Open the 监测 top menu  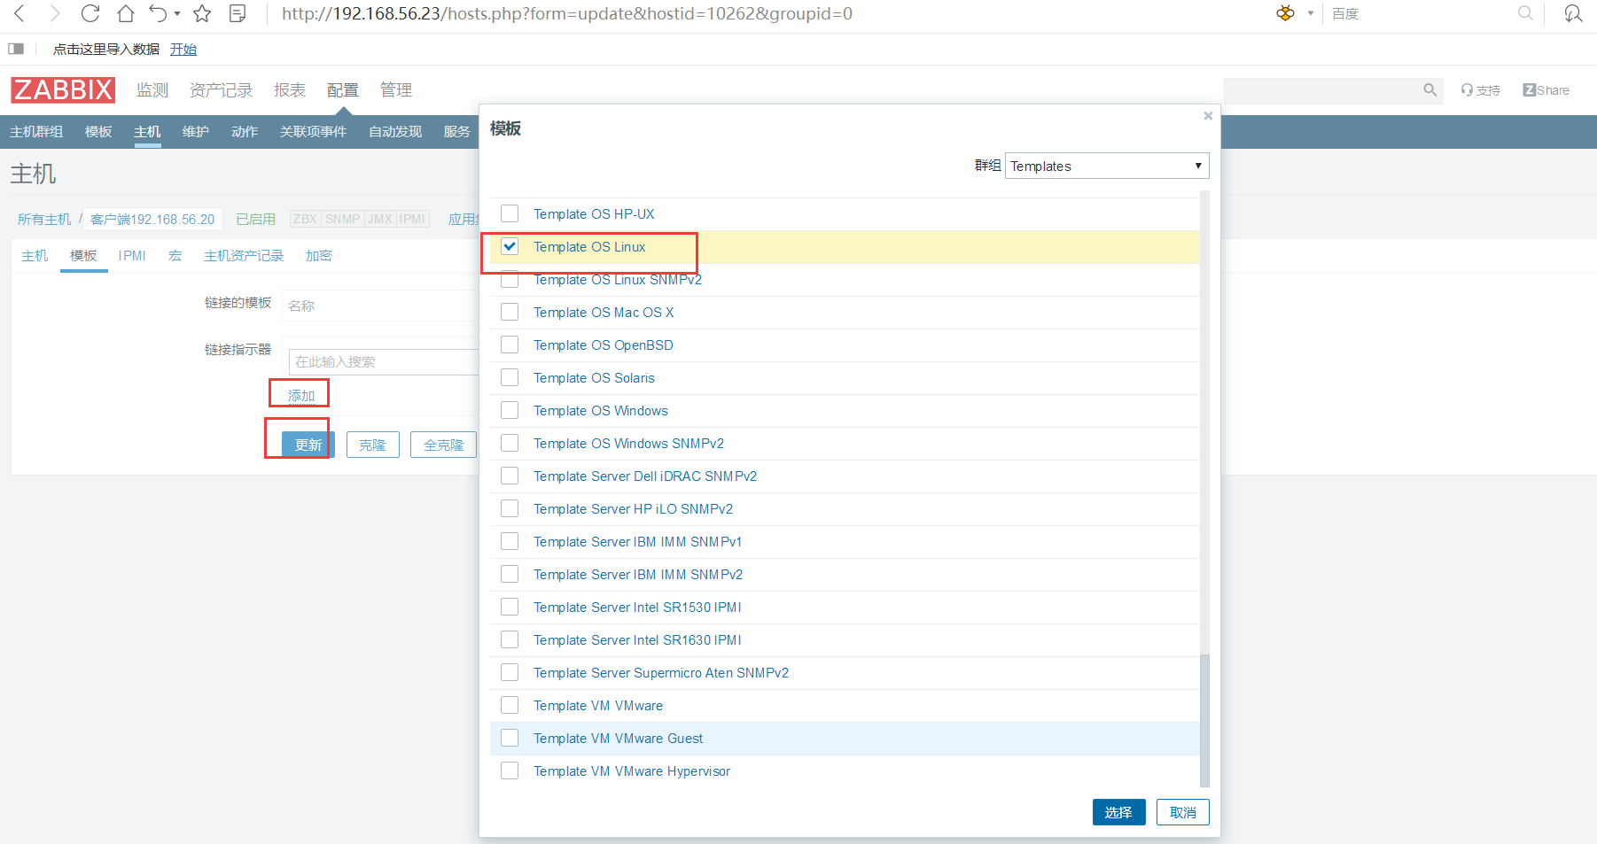152,90
